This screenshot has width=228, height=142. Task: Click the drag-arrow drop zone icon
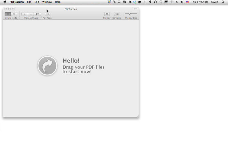pyautogui.click(x=47, y=66)
